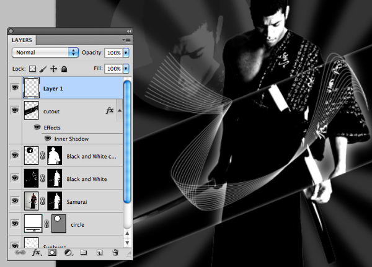Hide Layer 1 visibility eye
The width and height of the screenshot is (372, 267).
coord(15,87)
